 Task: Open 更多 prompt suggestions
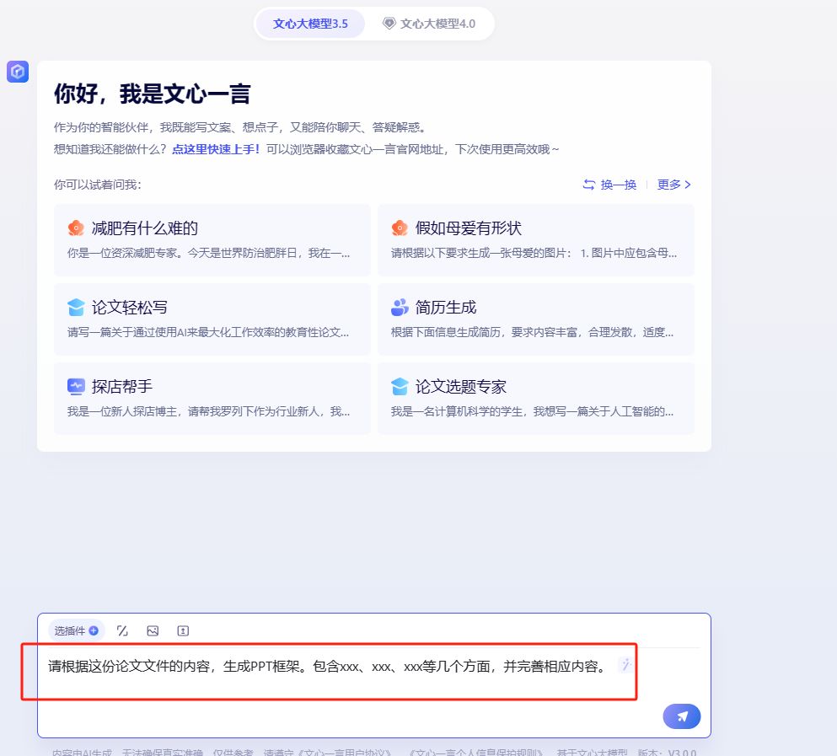pyautogui.click(x=674, y=185)
